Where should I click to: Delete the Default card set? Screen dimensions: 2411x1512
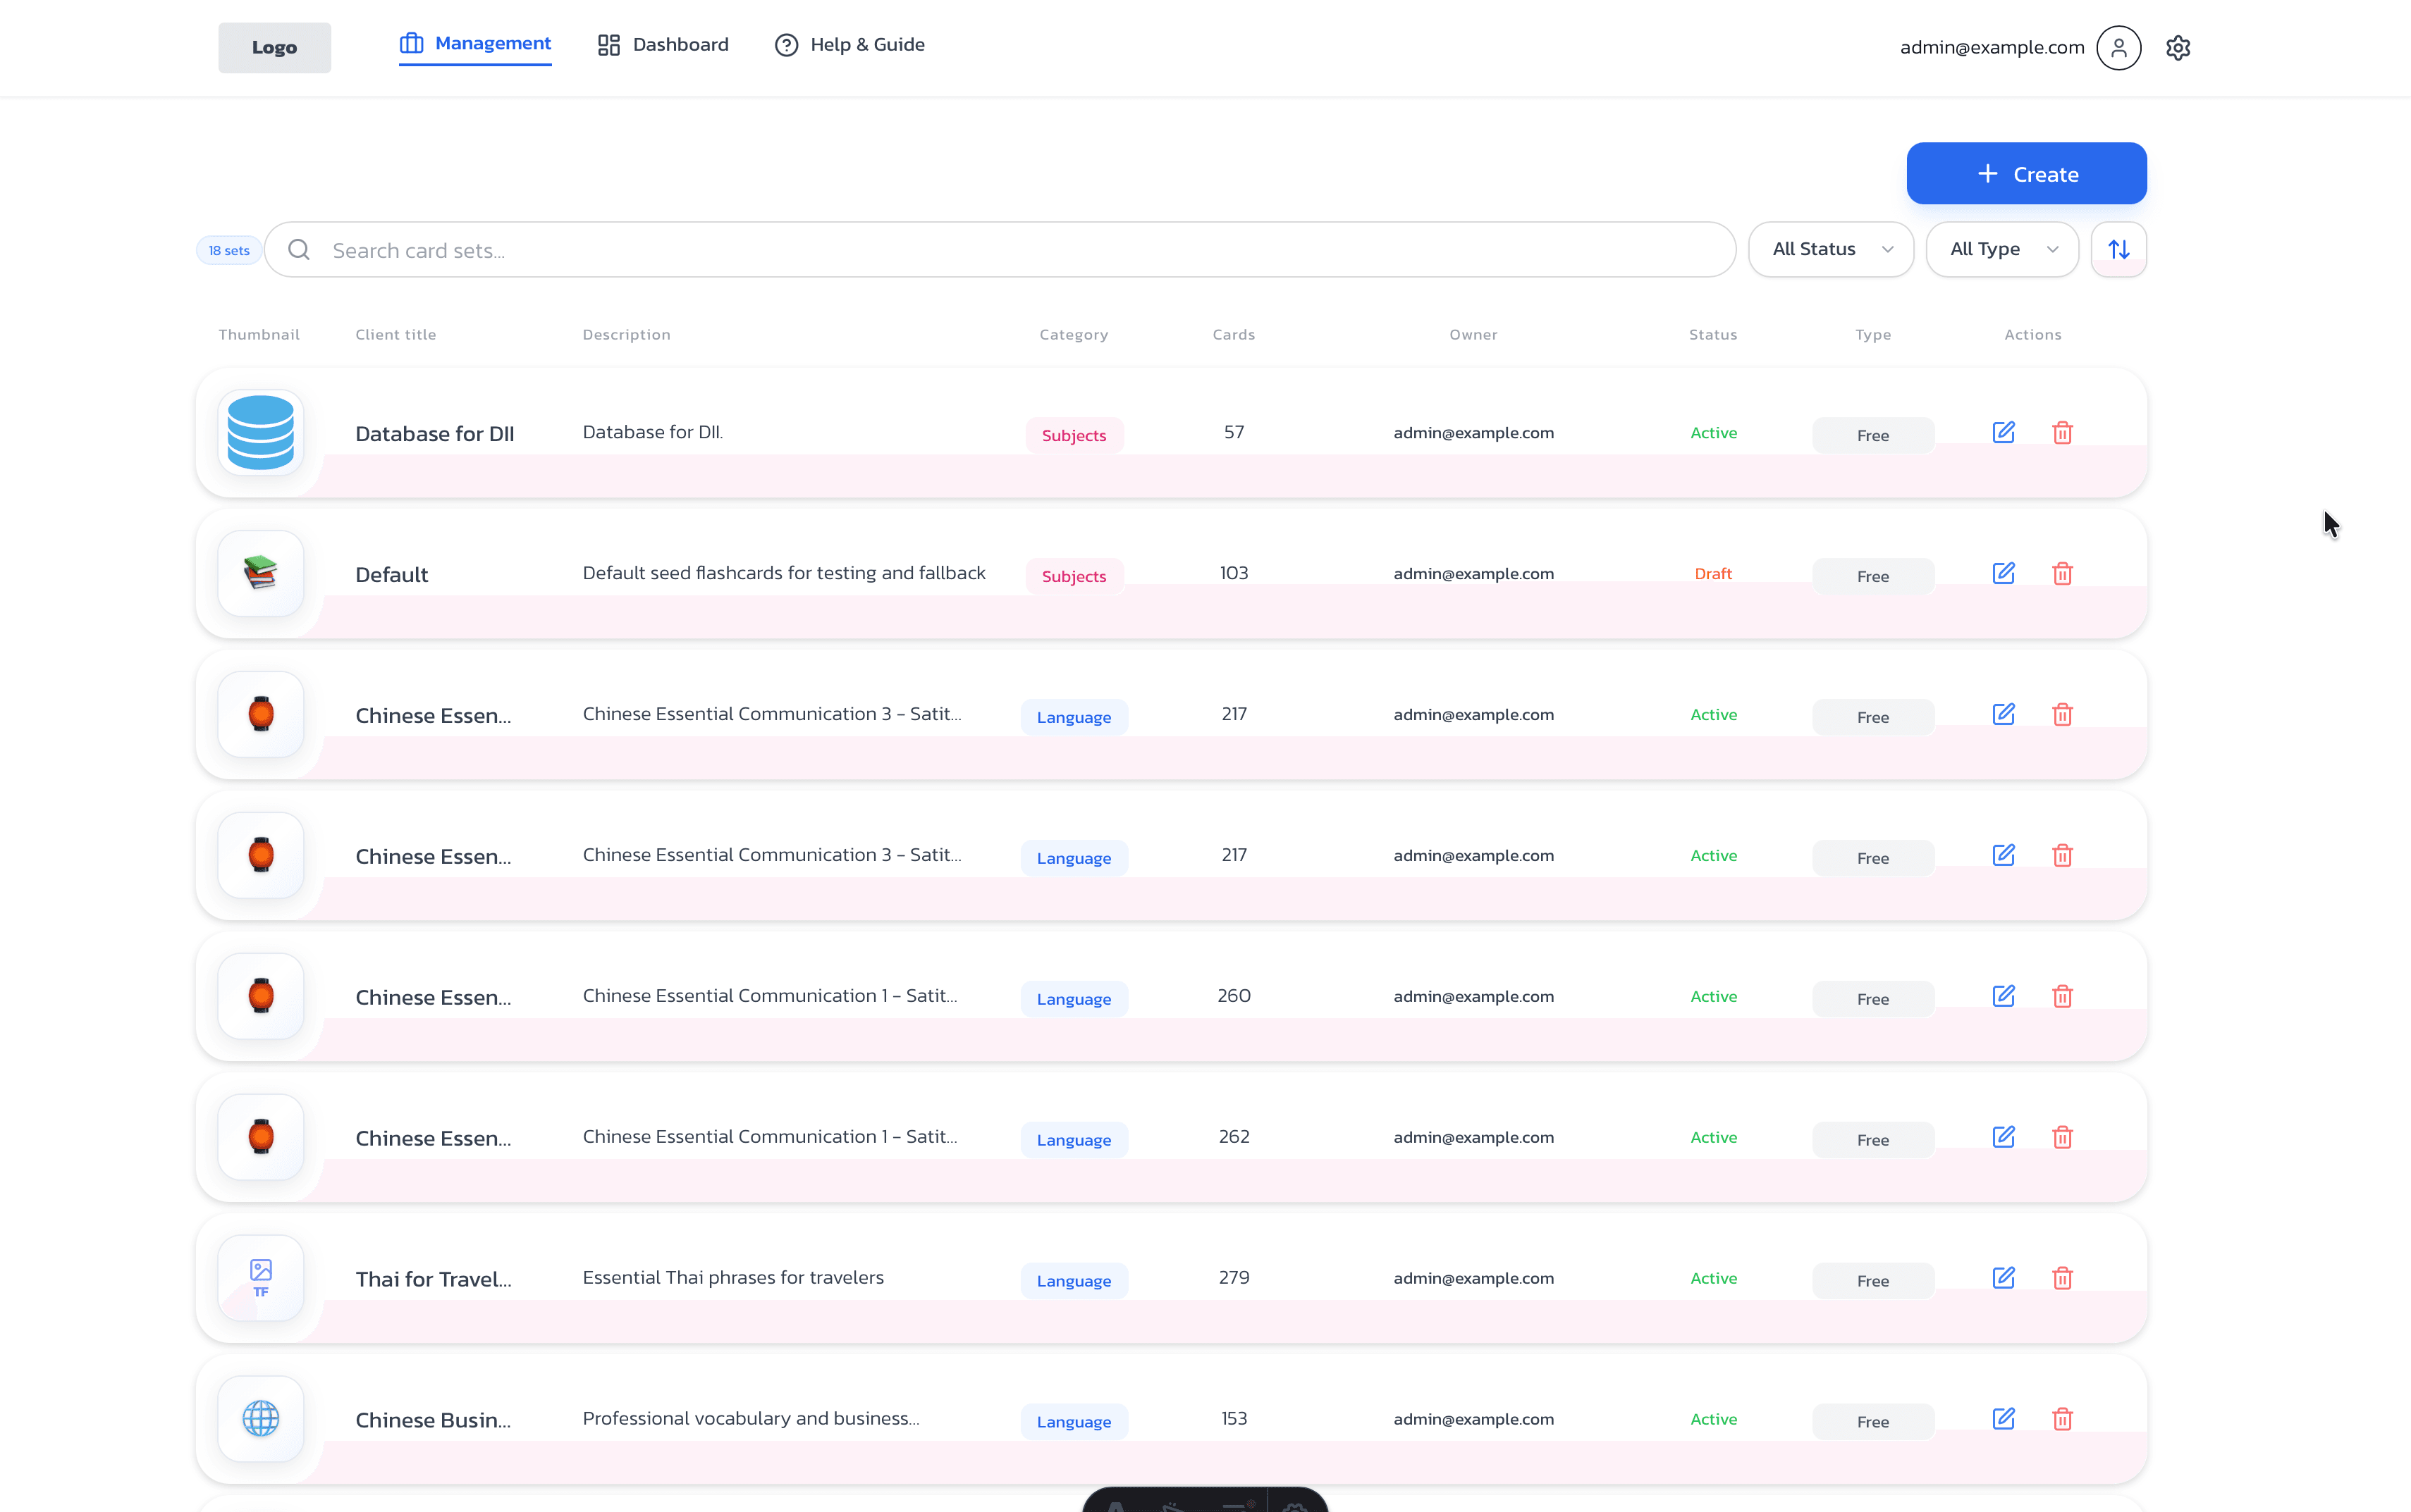click(2062, 573)
